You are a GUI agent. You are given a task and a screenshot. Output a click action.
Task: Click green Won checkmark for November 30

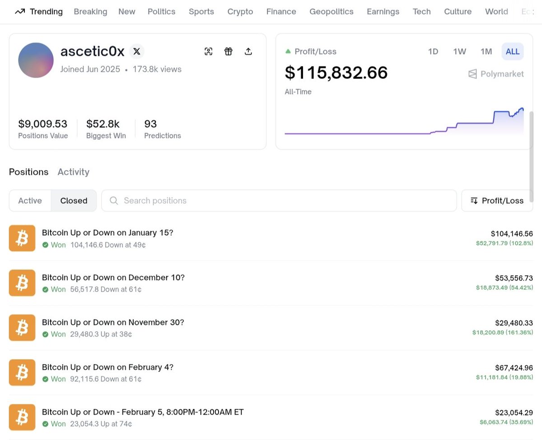pos(45,334)
